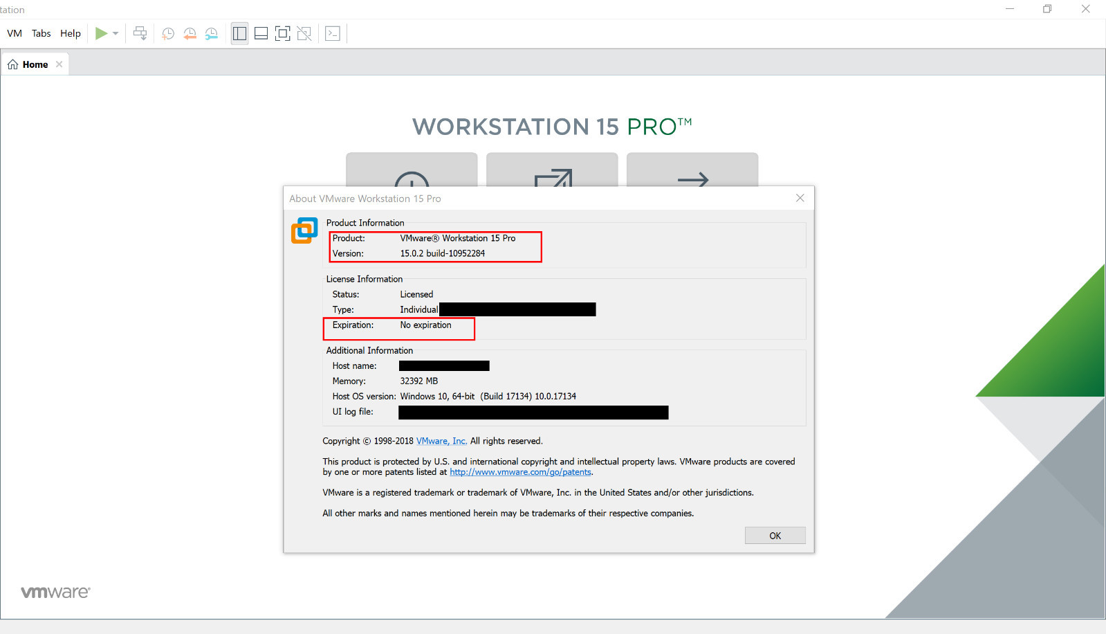Click the 'Licensed' status value
Image resolution: width=1106 pixels, height=634 pixels.
click(416, 294)
